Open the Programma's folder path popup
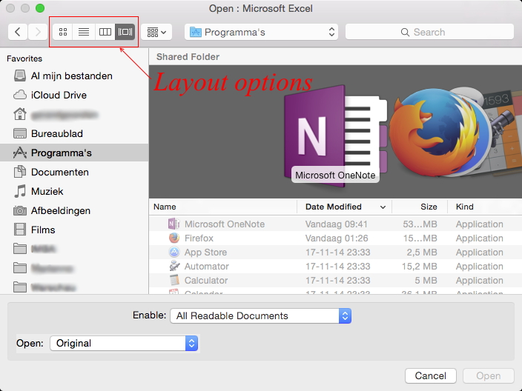The width and height of the screenshot is (522, 391). 261,32
